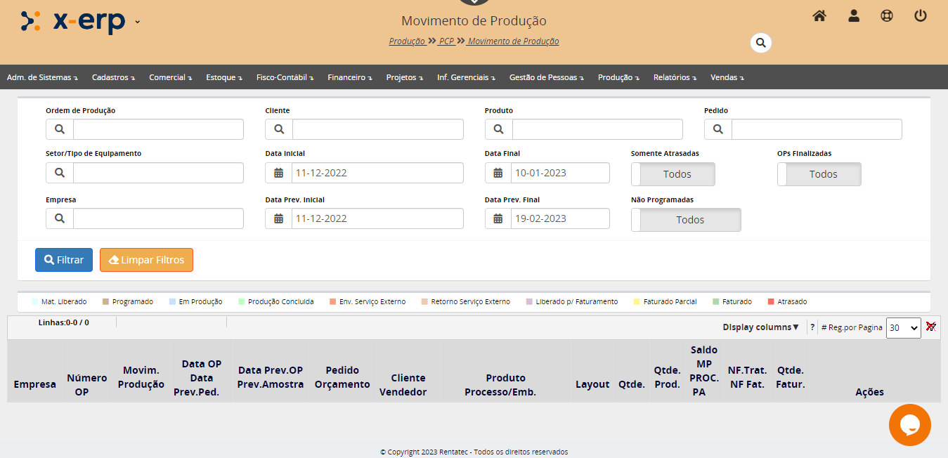
Task: Open the user profile icon
Action: [x=854, y=16]
